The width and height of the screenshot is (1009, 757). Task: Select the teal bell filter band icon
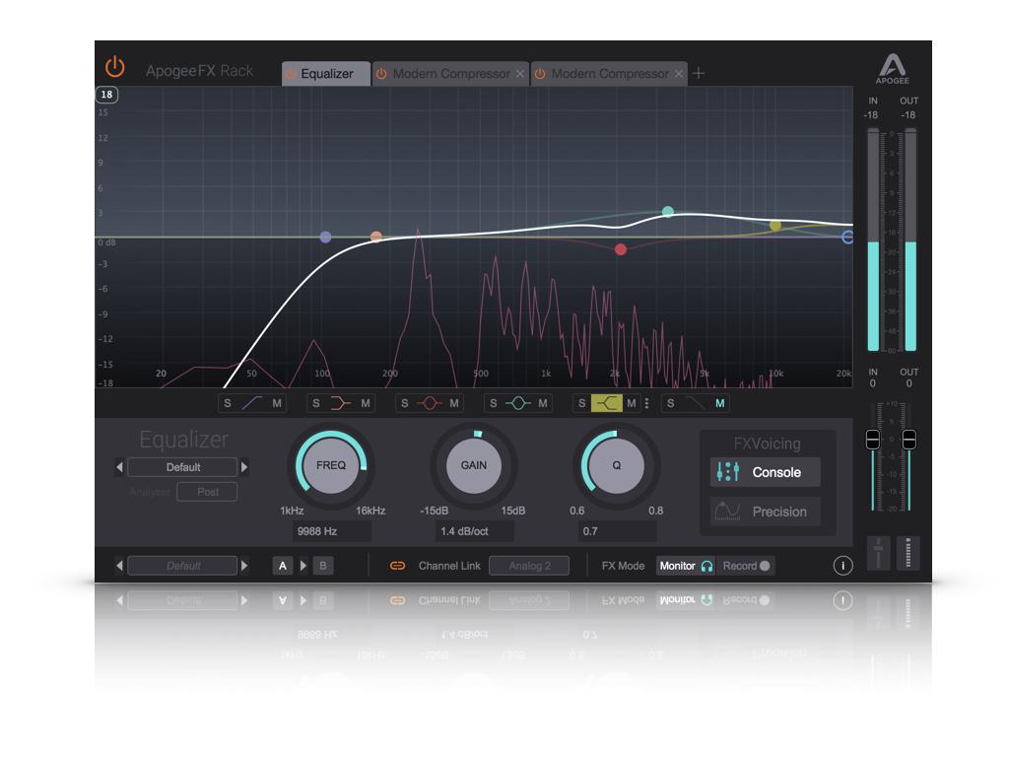tap(518, 403)
